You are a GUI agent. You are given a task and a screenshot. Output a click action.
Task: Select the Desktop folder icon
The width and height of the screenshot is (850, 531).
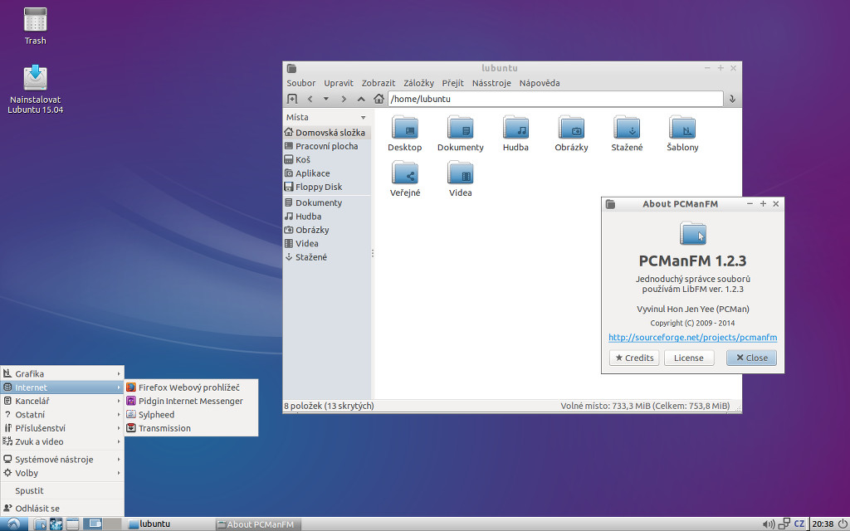(x=404, y=133)
